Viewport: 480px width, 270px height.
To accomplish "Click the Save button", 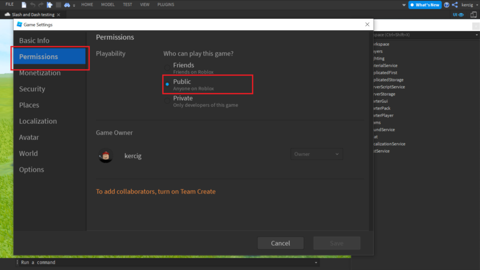I will [337, 243].
